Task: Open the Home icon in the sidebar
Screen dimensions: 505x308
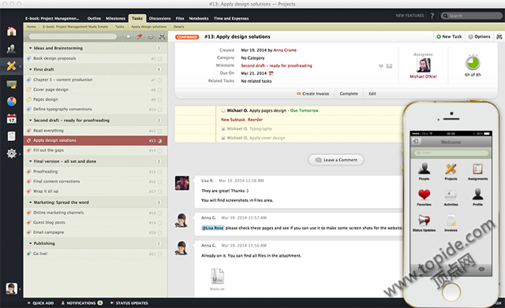Action: coord(12,31)
